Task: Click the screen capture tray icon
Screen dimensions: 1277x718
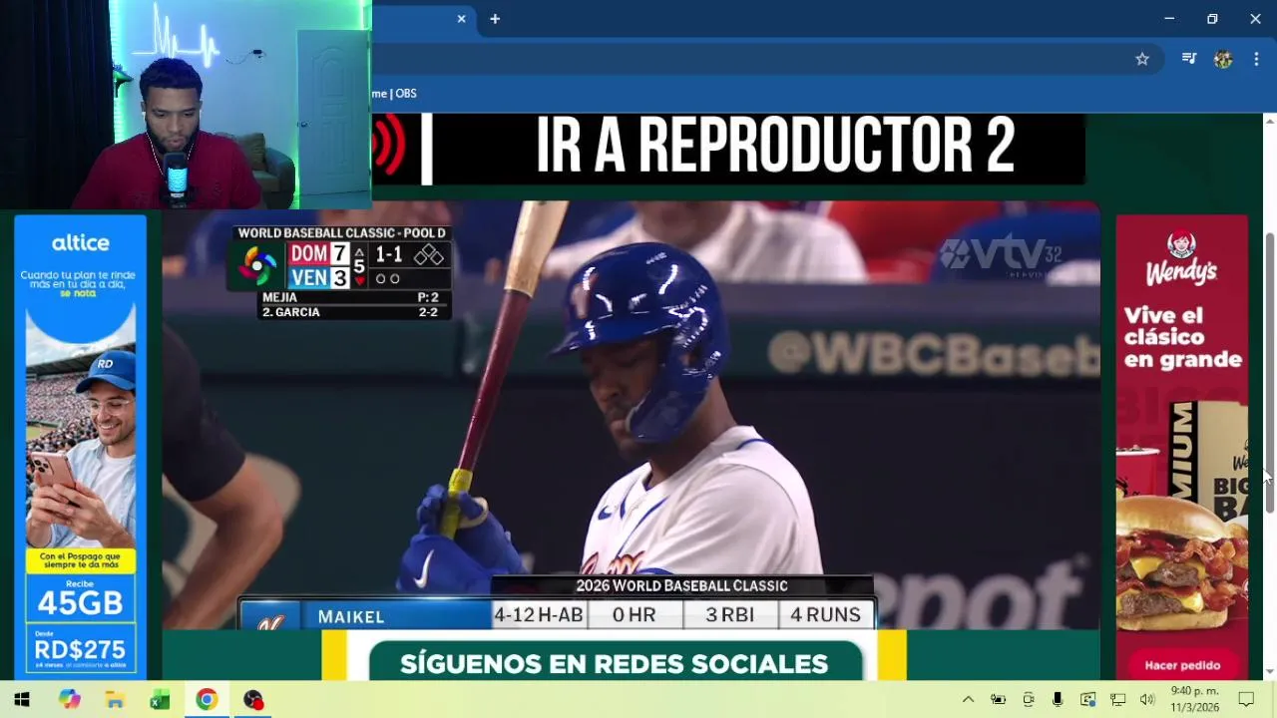Action: tap(1087, 699)
